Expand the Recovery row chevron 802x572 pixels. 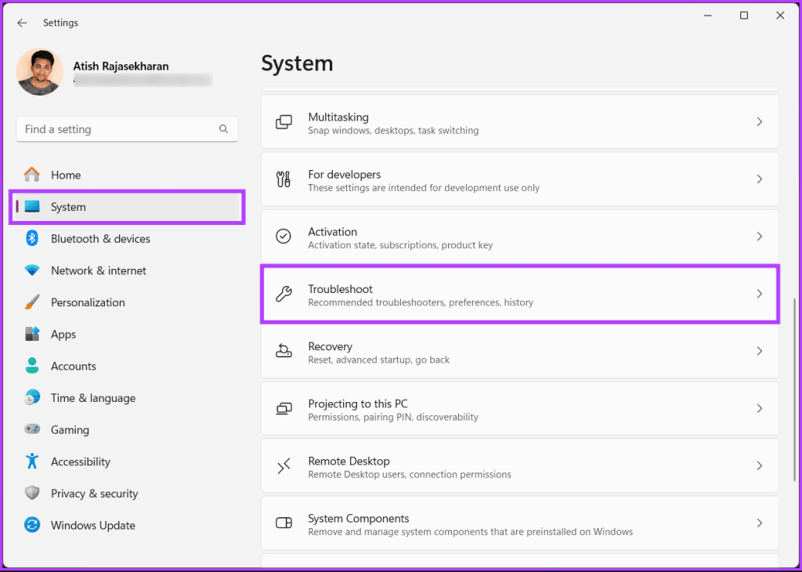(758, 352)
